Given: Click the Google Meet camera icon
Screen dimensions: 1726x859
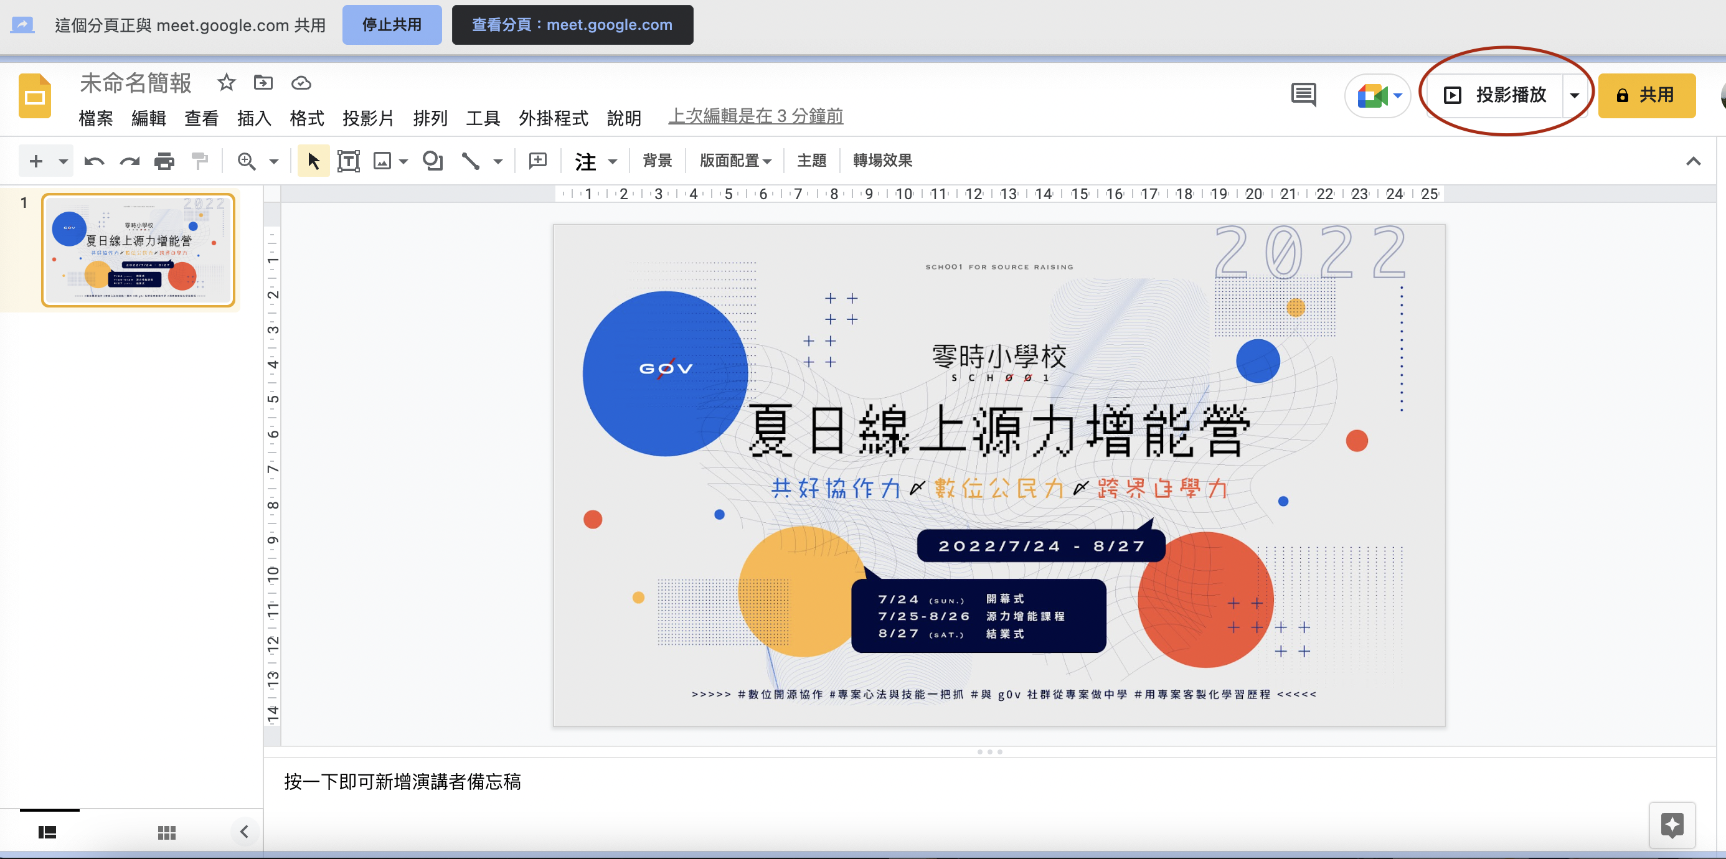Looking at the screenshot, I should click(x=1372, y=95).
